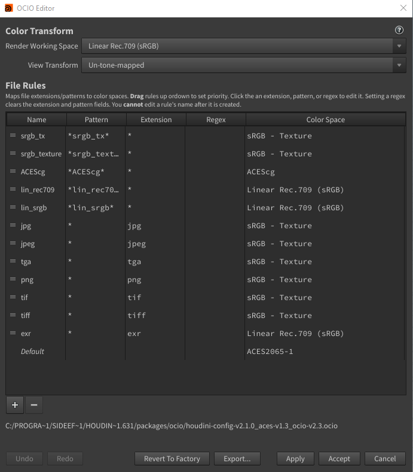
Task: Click the Houdini logo in title bar
Action: (9, 8)
